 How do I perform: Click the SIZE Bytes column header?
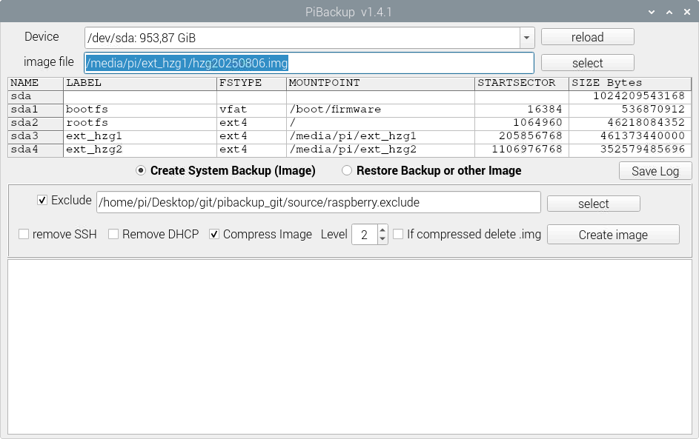pos(630,83)
